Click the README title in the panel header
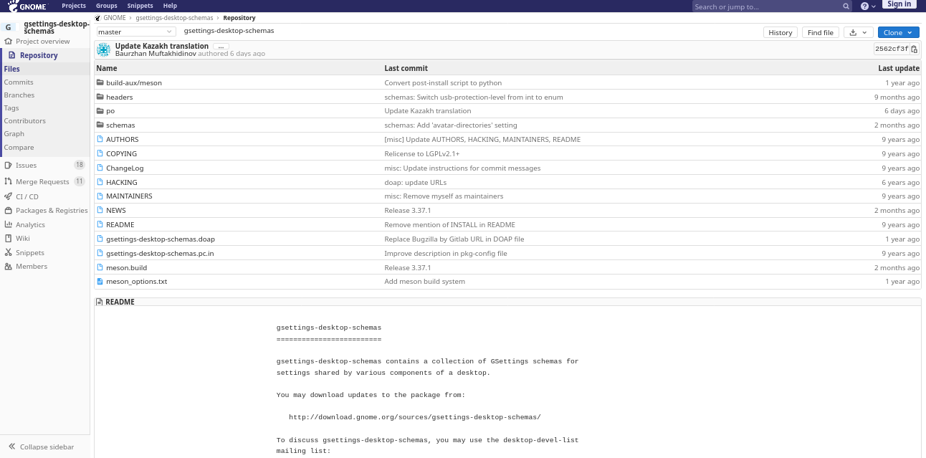 tap(120, 302)
